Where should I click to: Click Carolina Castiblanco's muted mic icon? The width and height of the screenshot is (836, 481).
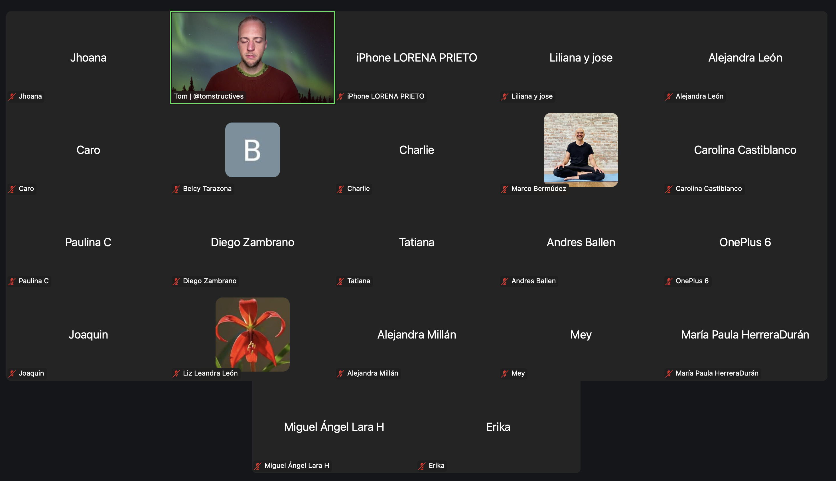[669, 189]
